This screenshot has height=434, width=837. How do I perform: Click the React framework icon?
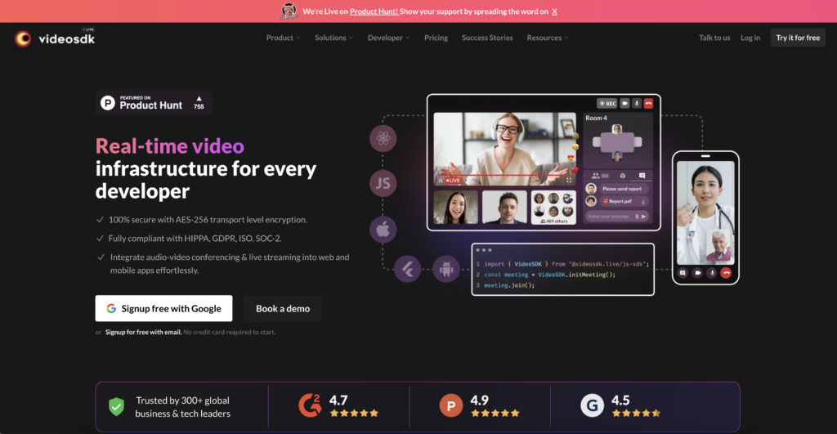tap(383, 139)
